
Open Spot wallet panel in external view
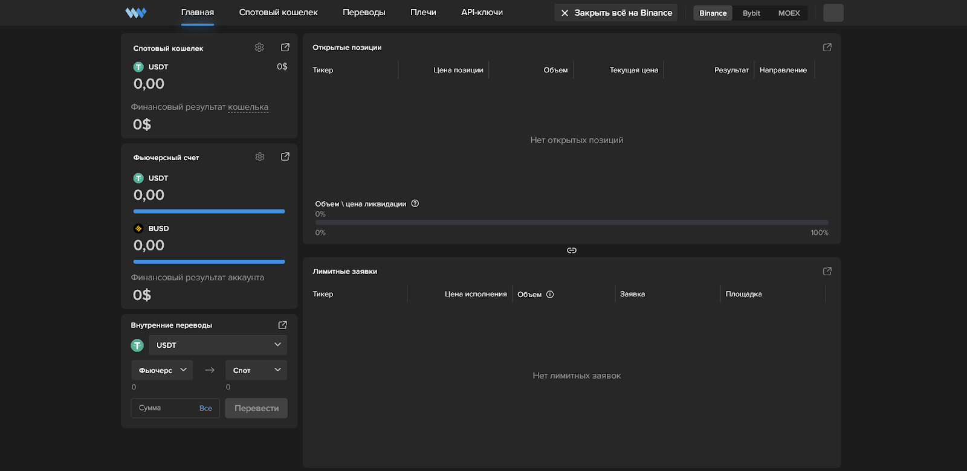[285, 48]
